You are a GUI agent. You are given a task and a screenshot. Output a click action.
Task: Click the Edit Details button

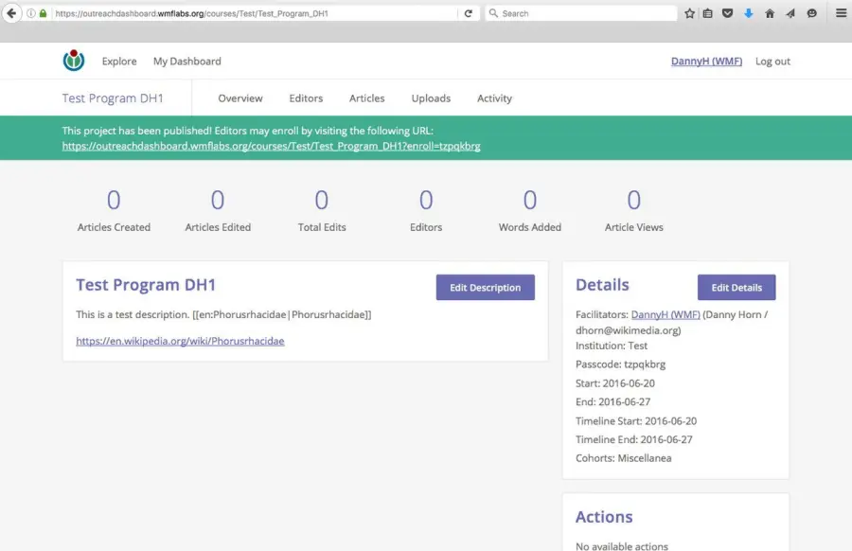737,288
